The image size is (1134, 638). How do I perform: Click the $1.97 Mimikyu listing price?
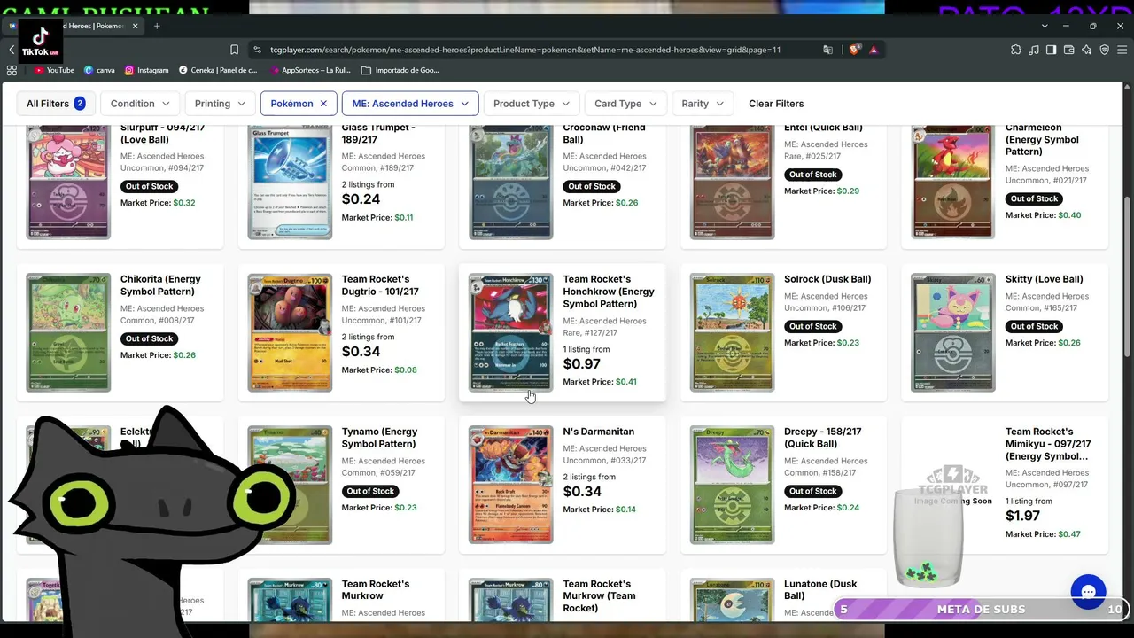1023,516
